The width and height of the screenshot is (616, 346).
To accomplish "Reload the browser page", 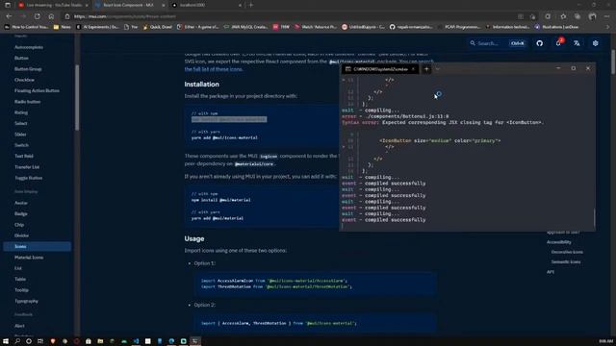I will pos(38,16).
